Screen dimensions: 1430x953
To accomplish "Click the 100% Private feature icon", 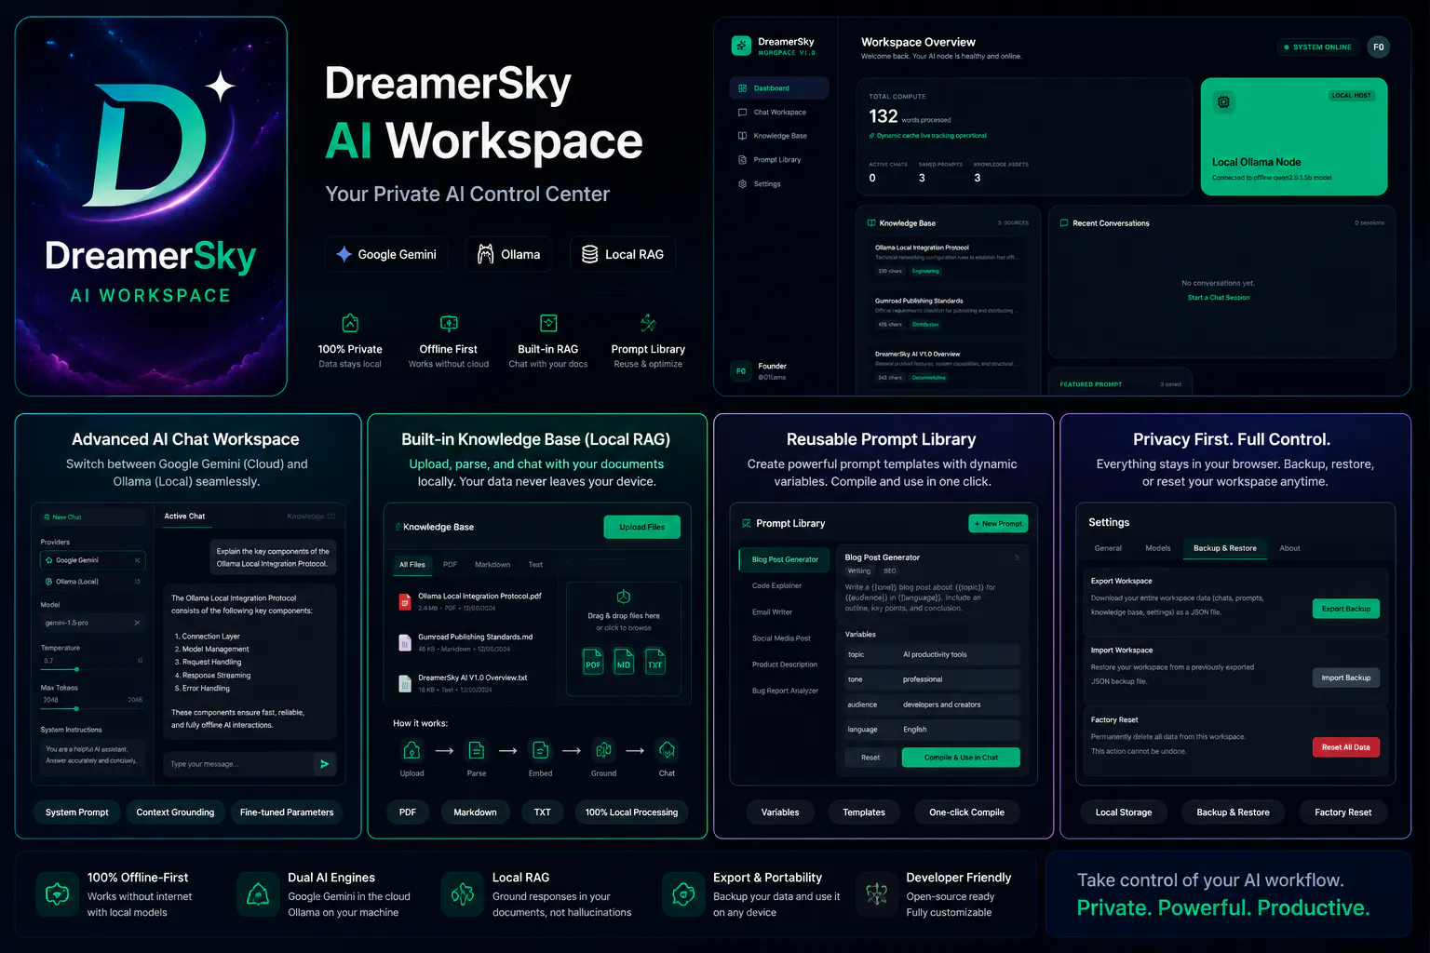I will point(350,323).
